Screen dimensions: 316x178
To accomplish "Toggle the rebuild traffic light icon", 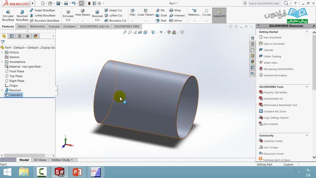I will pyautogui.click(x=89, y=3).
